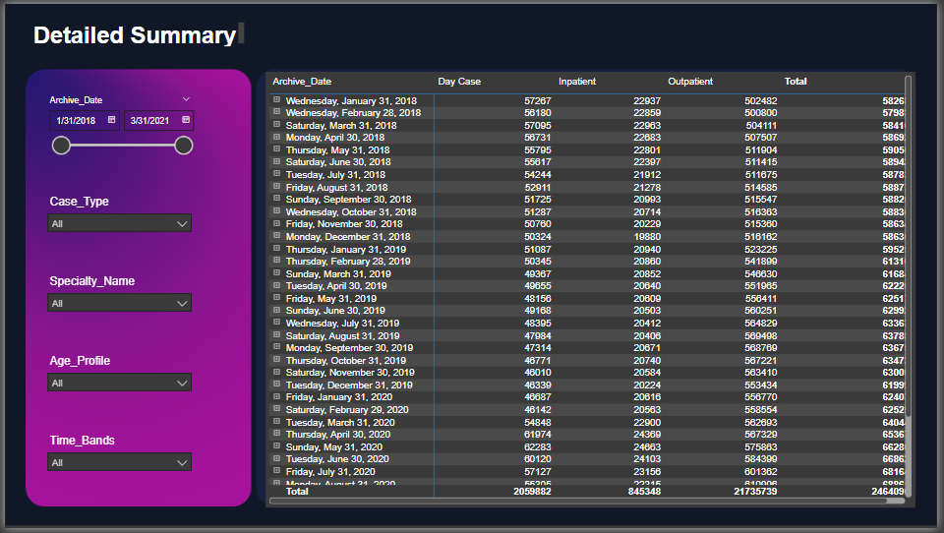The image size is (944, 533).
Task: Expand the Tuesday, December 31, 2019 row
Action: tap(277, 385)
